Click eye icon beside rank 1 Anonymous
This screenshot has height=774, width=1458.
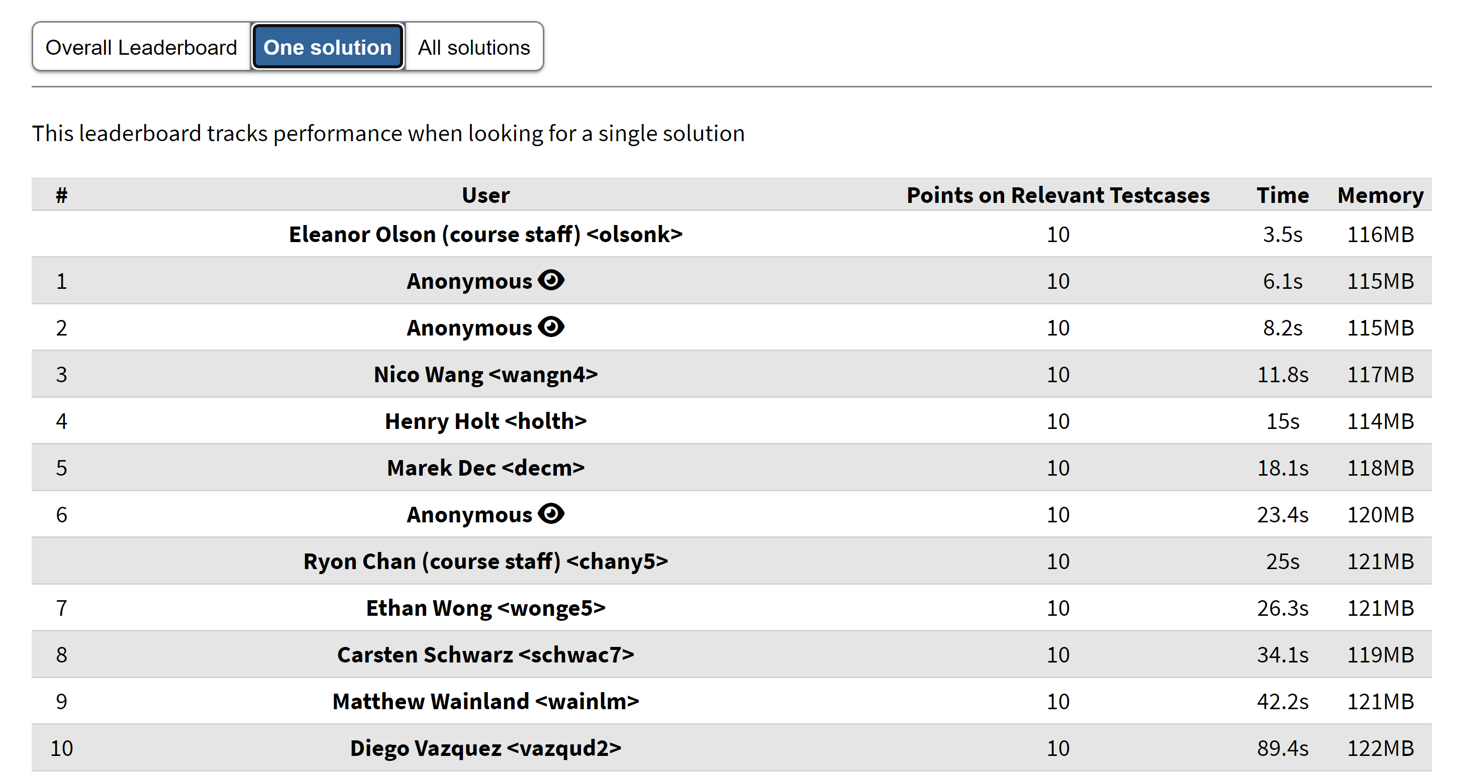coord(551,280)
